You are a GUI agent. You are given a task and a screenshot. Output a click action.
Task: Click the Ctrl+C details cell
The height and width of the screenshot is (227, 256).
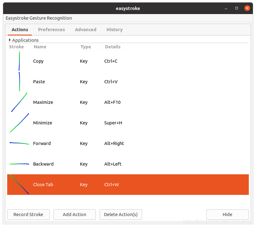(111, 61)
